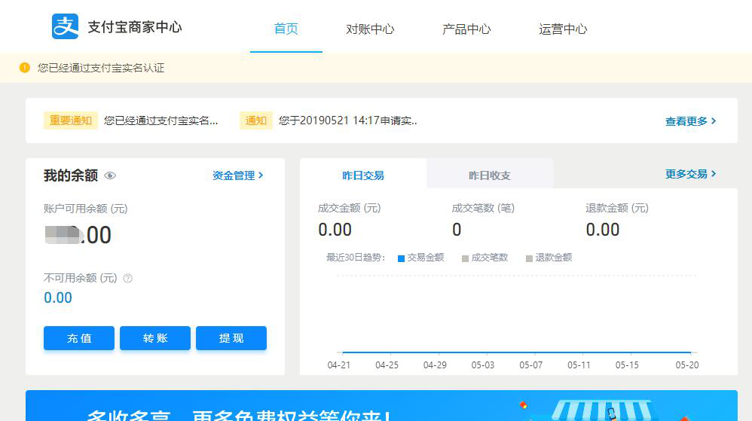Click the bottom promotional banner
Viewport: 752px width, 421px height.
(381, 406)
